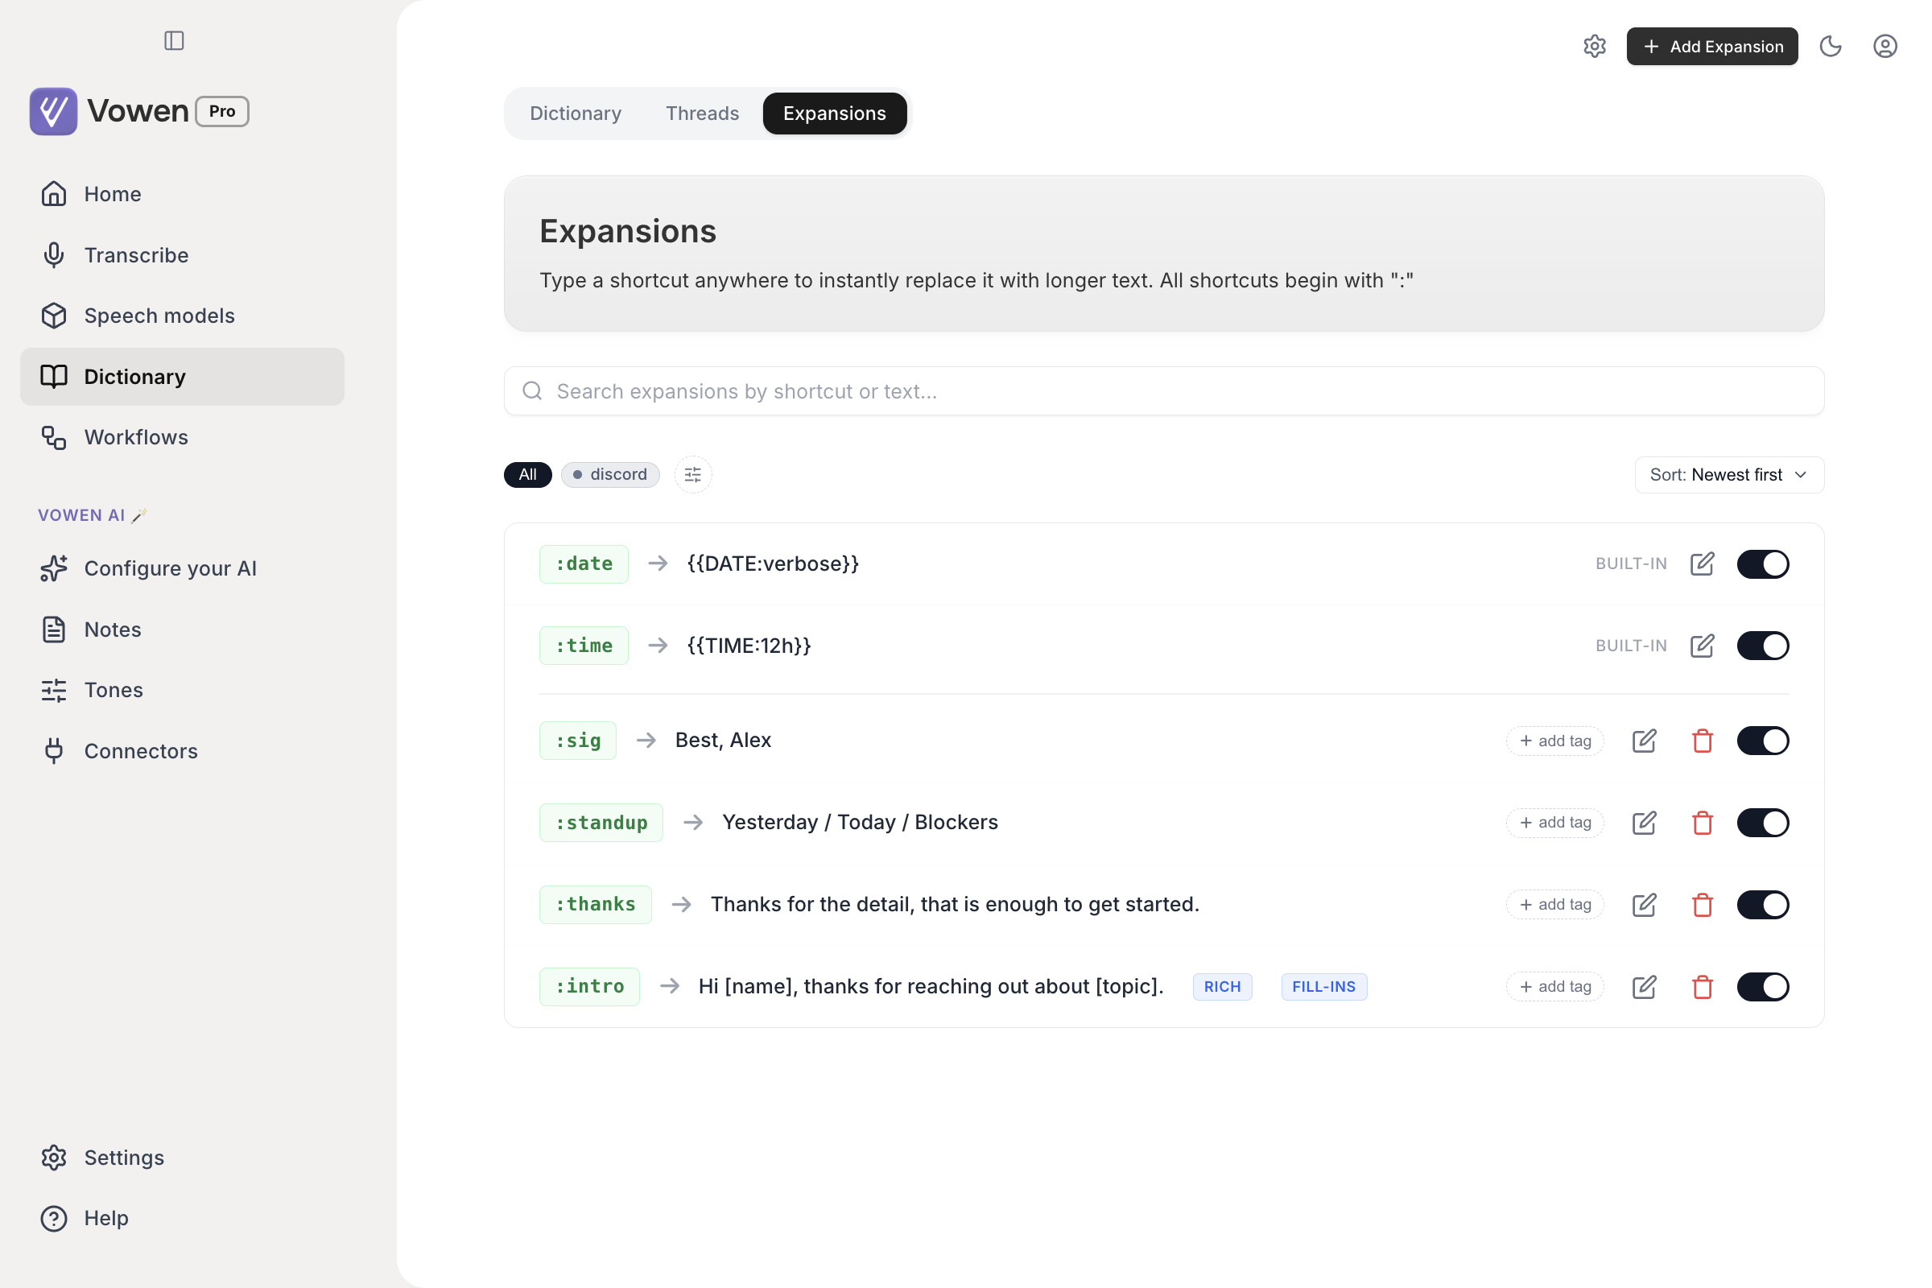Delete the :intro expansion
The image size is (1932, 1288).
(1703, 987)
